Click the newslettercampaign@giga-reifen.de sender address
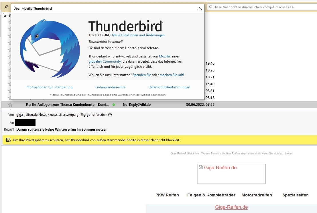Image resolution: width=317 pixels, height=213 pixels. pyautogui.click(x=62, y=115)
